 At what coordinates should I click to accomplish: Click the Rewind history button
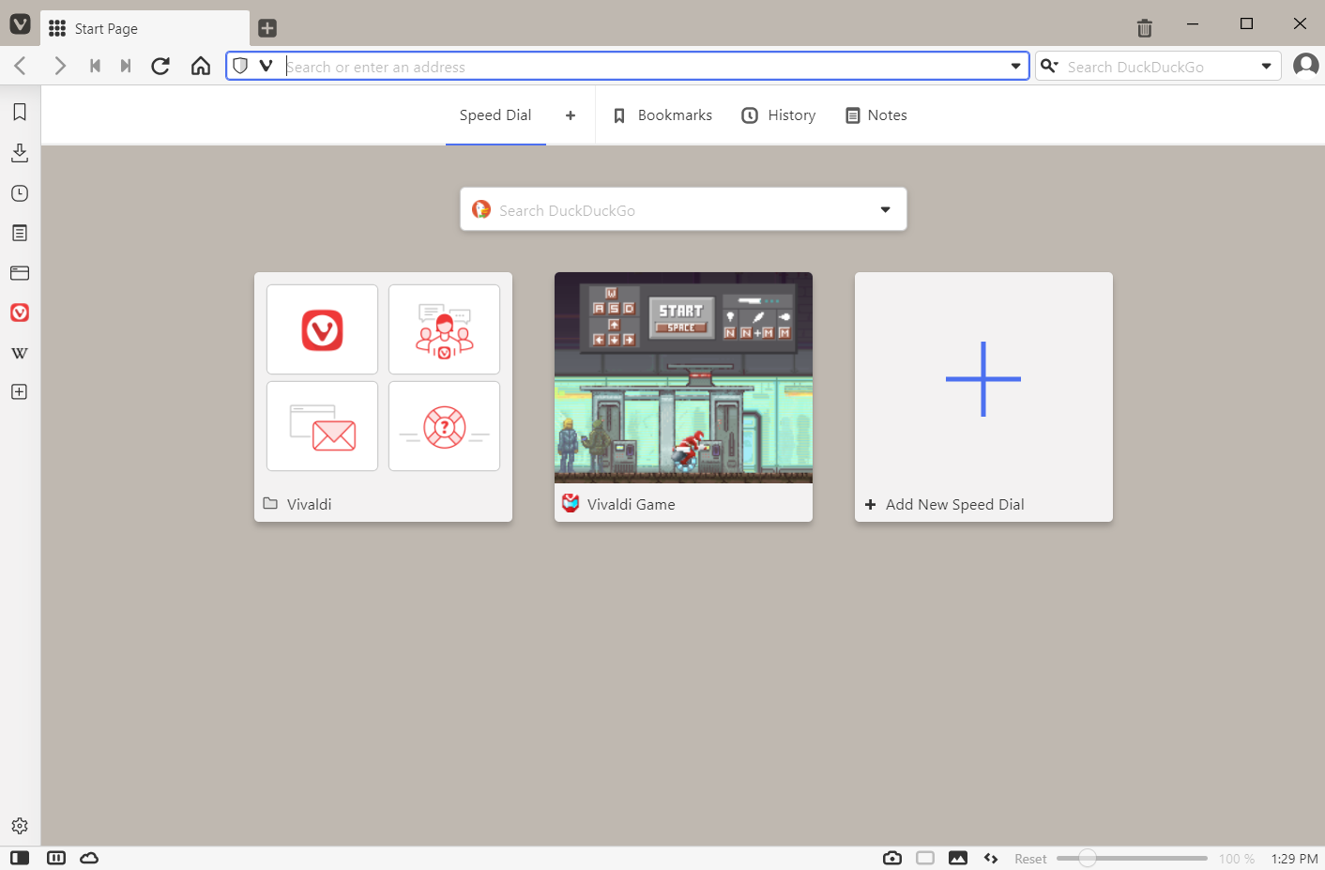pos(95,66)
